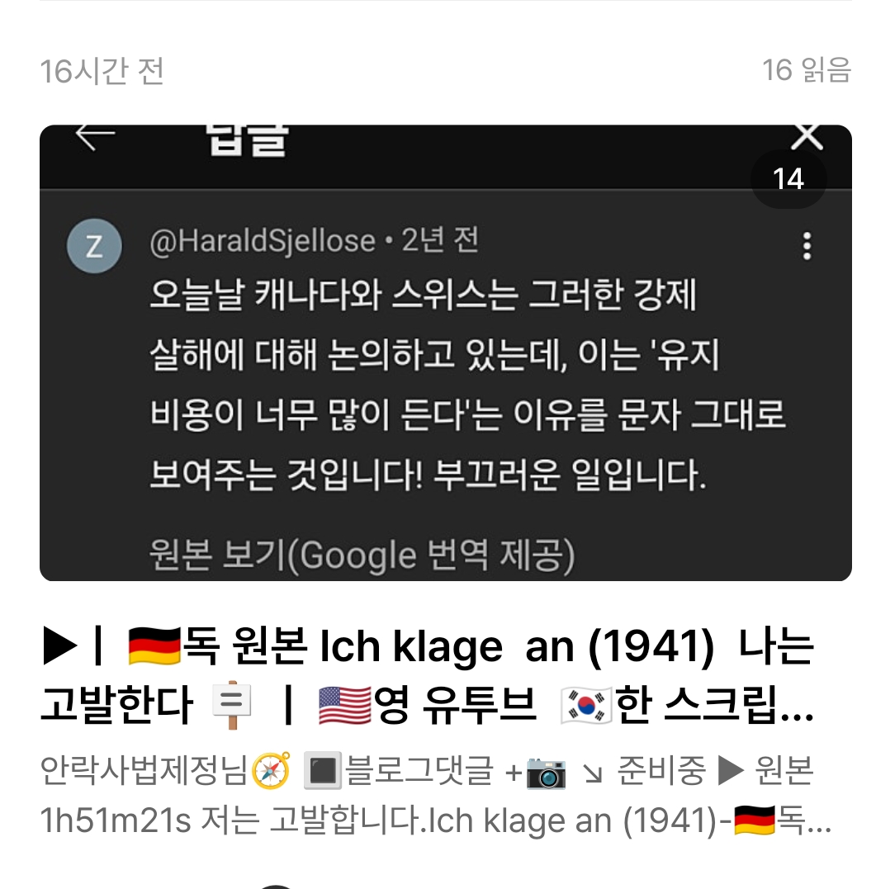Tap the translated comment body text
Viewport: 876px width, 889px height.
468,385
